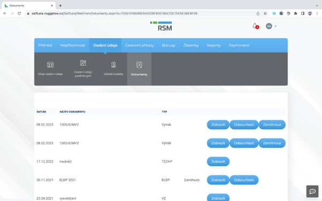The height and width of the screenshot is (201, 322).
Task: Select the document name ELDP 2021
Action: tap(67, 180)
